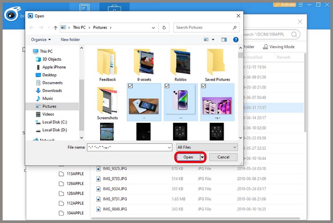Start the iTools DCIM search with magnifier icon
333x223 pixels.
coord(294,34)
